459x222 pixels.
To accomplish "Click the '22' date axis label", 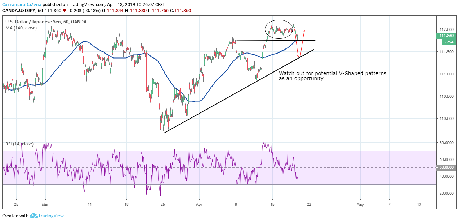I will tap(309, 204).
